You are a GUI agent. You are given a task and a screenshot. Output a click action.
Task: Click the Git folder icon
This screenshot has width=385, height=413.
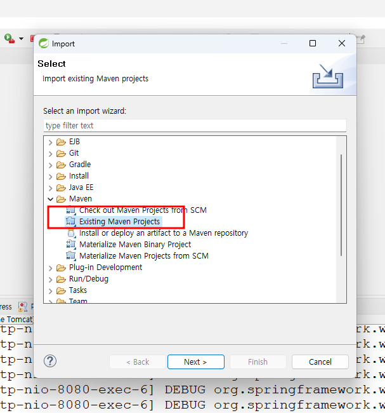tap(61, 154)
